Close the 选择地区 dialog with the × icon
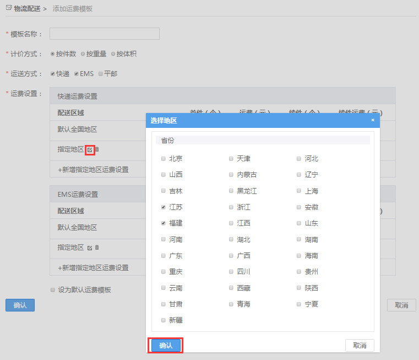Image resolution: width=419 pixels, height=360 pixels. [x=372, y=120]
